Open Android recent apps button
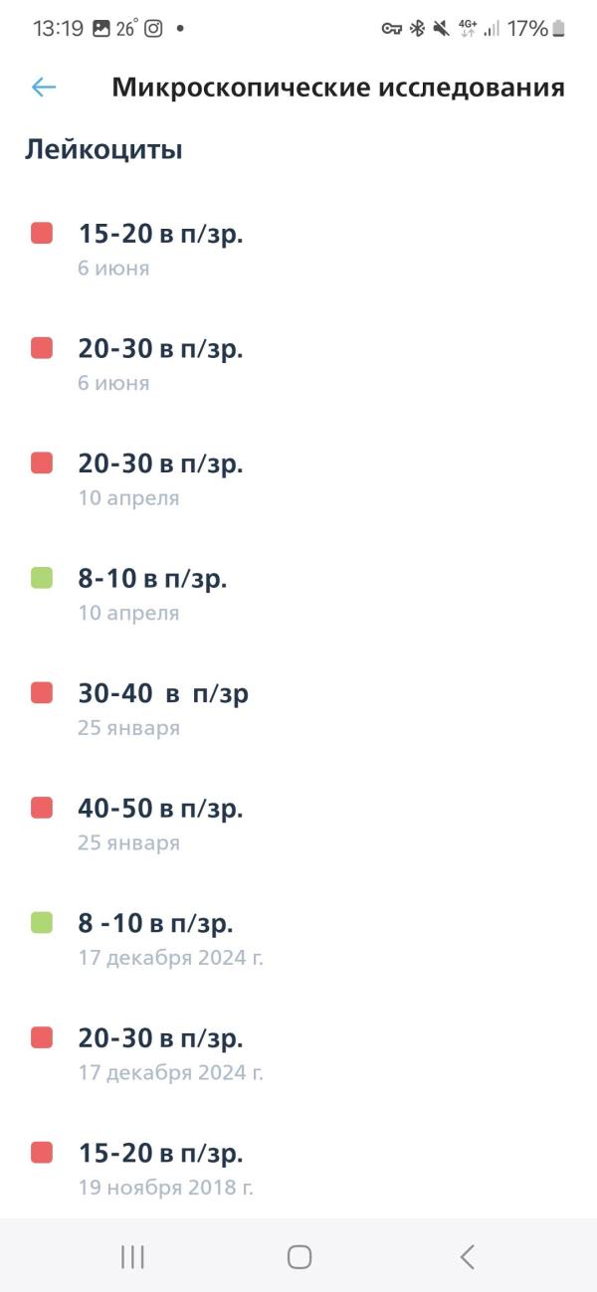The height and width of the screenshot is (1292, 597). coord(132,1256)
